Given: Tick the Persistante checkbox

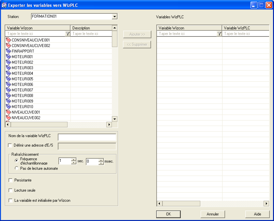Looking at the screenshot, I should tap(10, 180).
